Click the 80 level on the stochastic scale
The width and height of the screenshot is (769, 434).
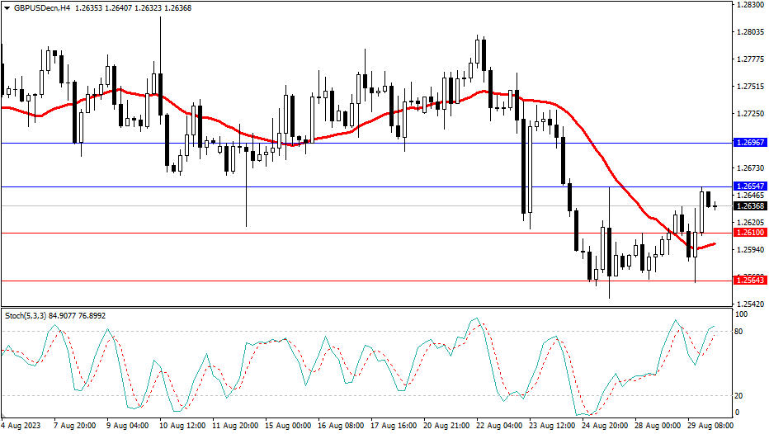pos(739,332)
